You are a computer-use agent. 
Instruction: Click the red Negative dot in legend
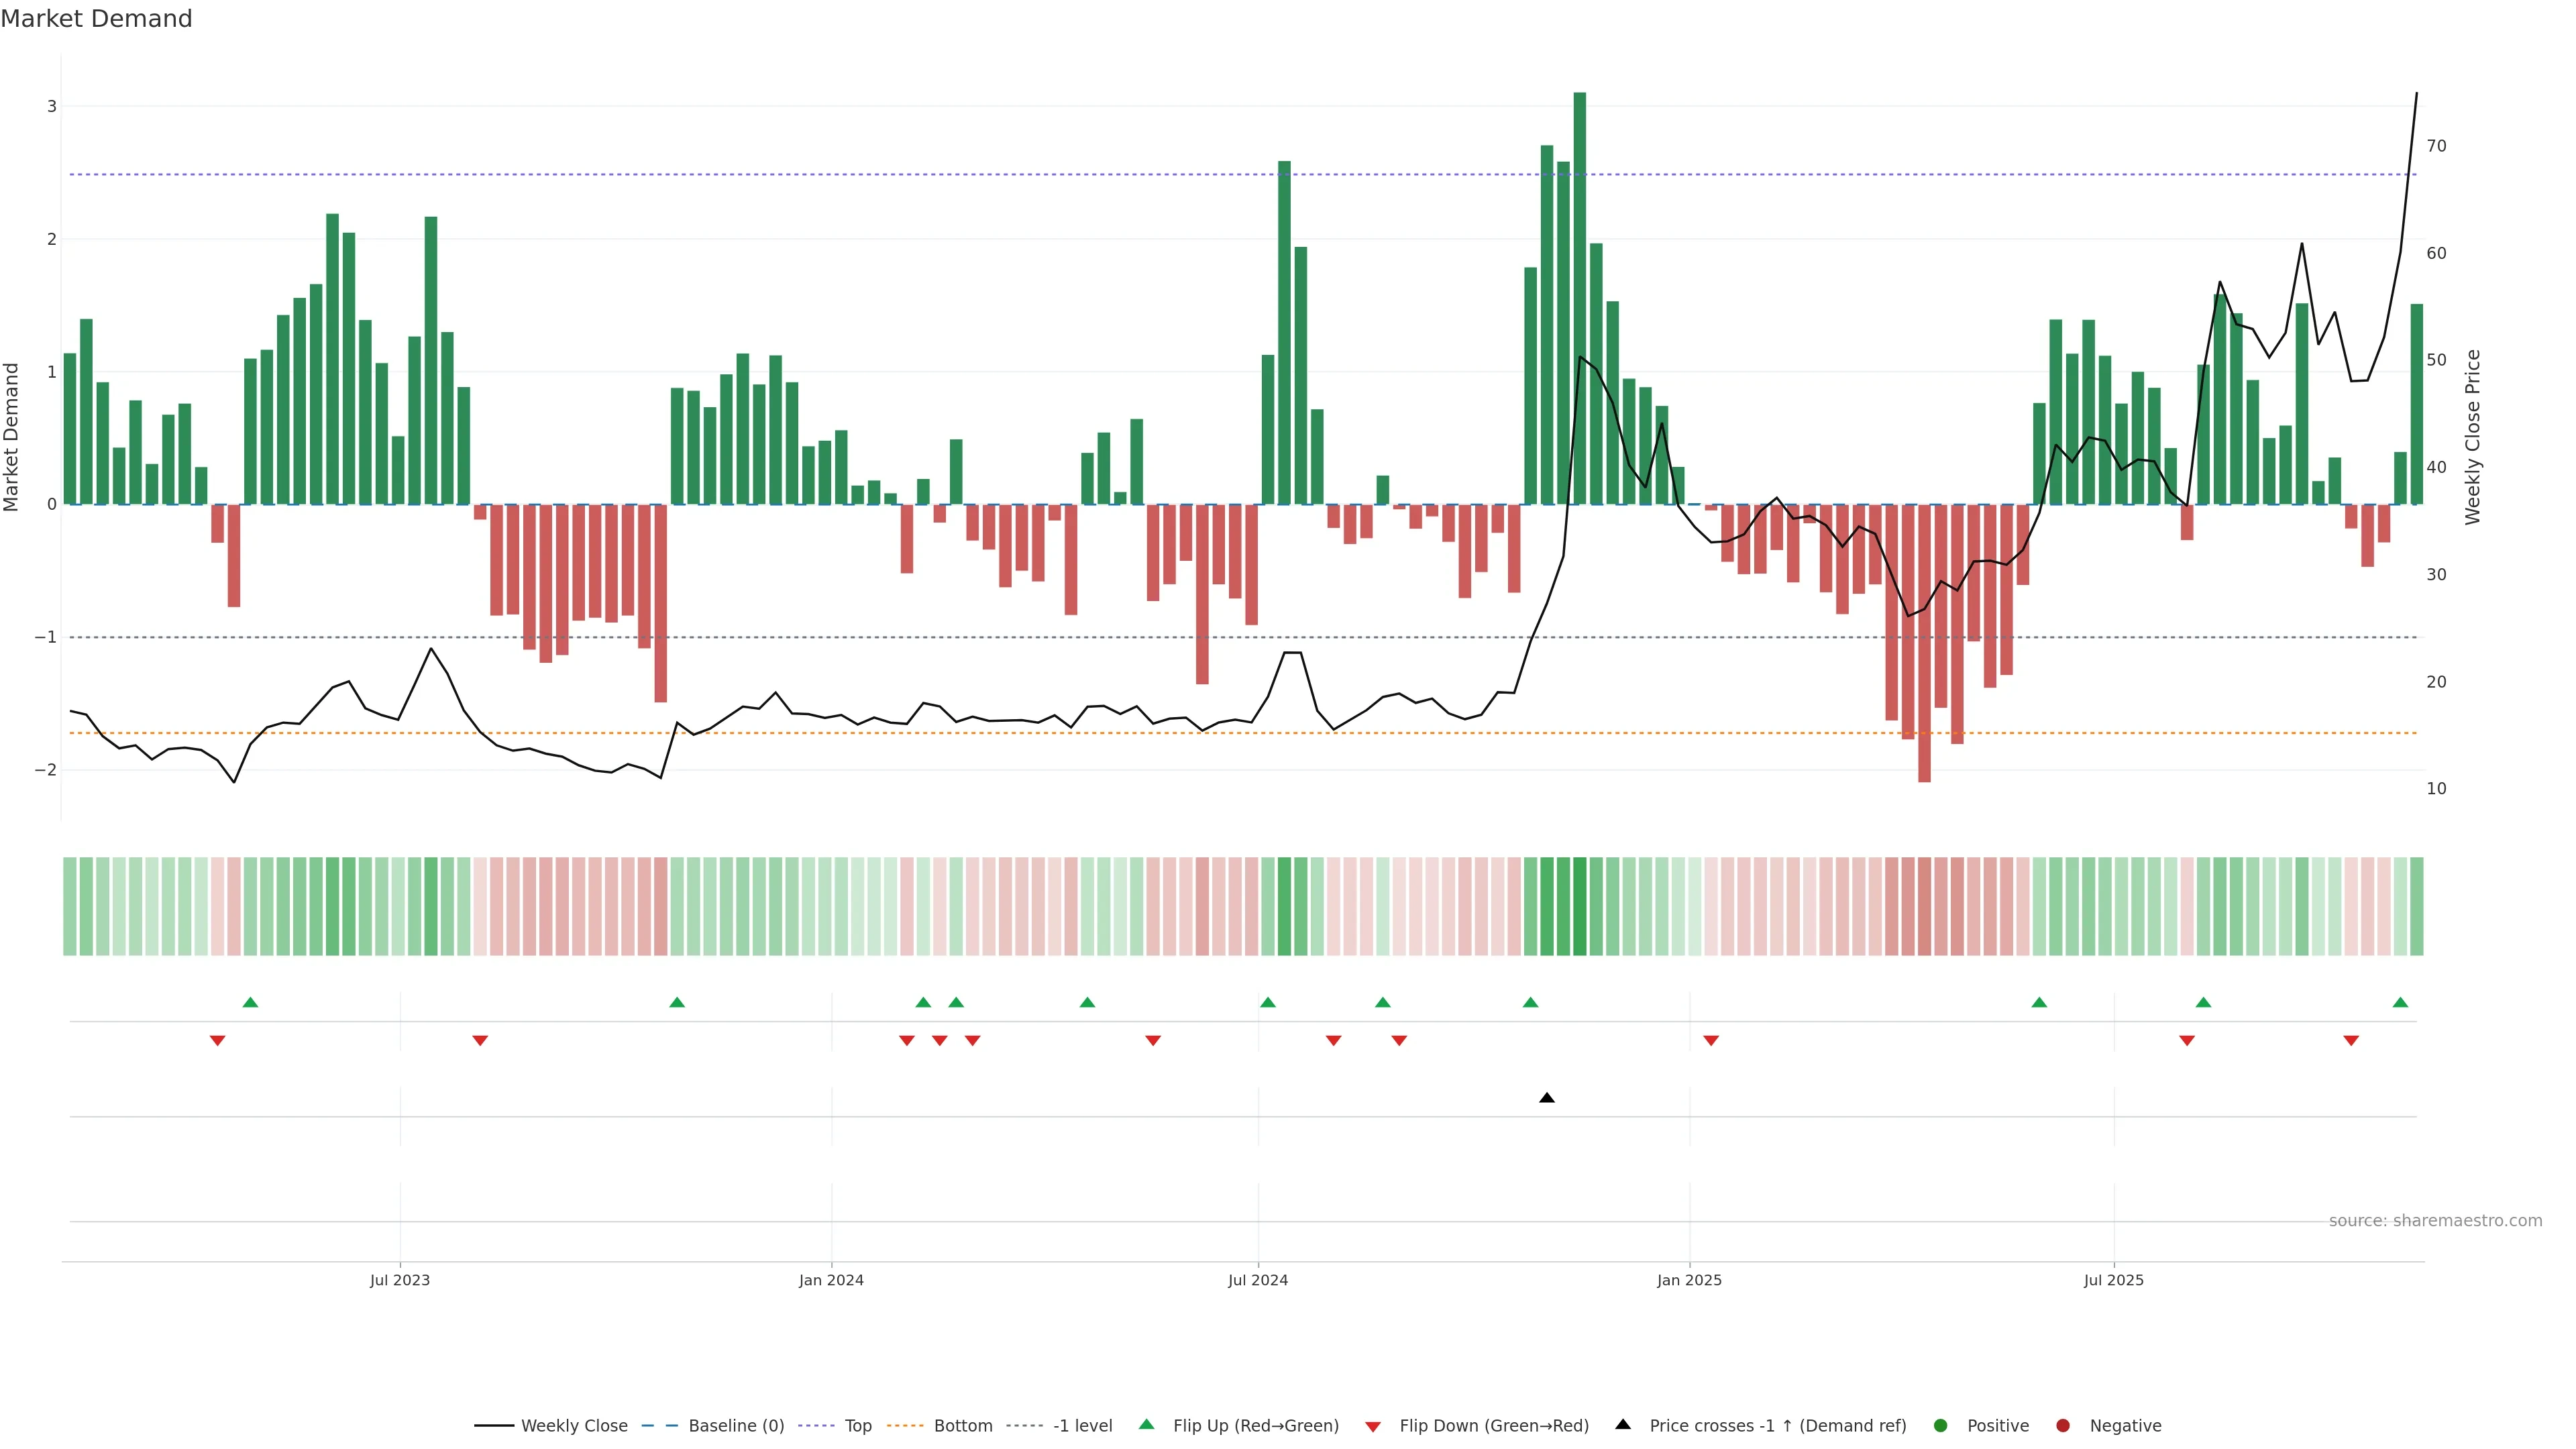tap(2062, 1425)
